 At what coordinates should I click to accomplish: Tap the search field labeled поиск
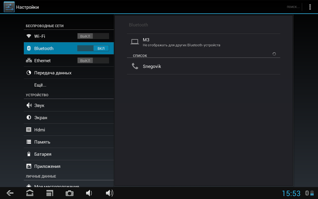293,7
